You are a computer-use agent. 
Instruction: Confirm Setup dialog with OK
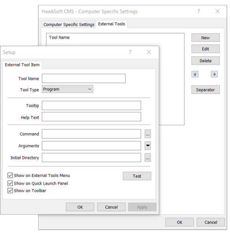[x=80, y=207]
